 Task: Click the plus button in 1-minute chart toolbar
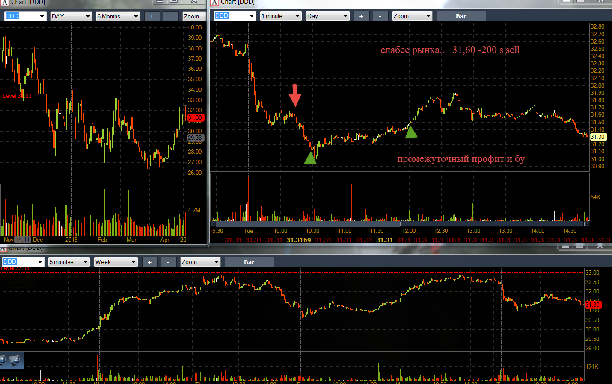[x=361, y=16]
